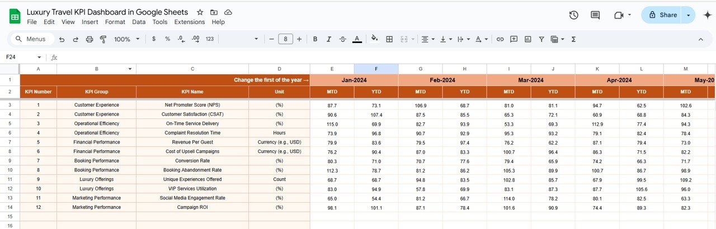This screenshot has height=229, width=716.
Task: Open version history clock icon
Action: pyautogui.click(x=573, y=15)
